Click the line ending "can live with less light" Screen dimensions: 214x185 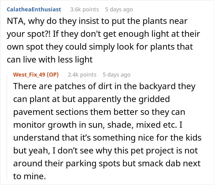pyautogui.click(x=50, y=59)
